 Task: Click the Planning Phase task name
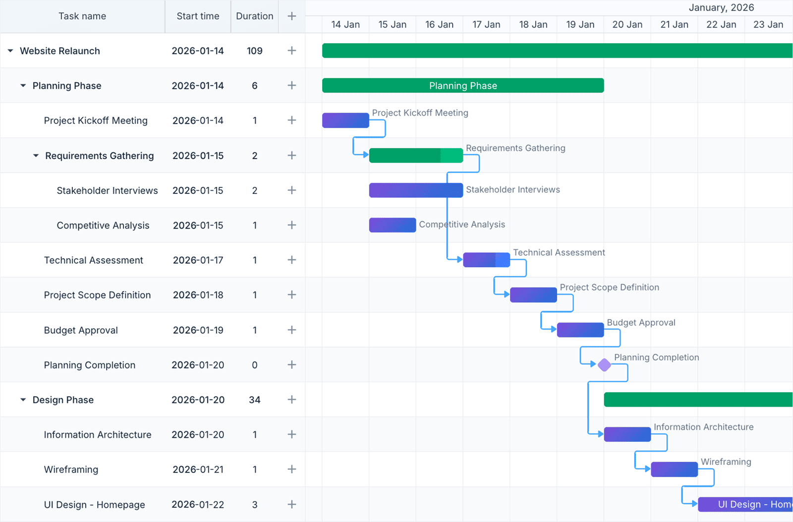coord(67,85)
